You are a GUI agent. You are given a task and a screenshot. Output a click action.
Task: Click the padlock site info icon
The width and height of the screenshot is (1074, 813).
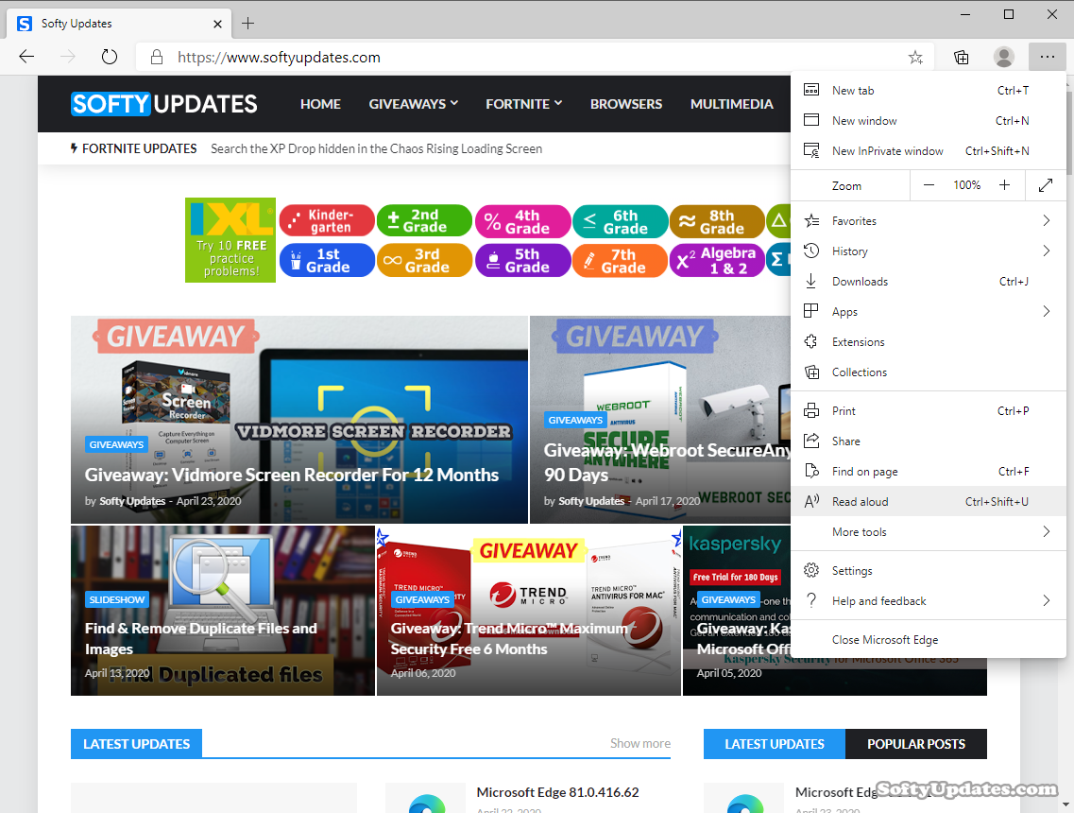(x=157, y=57)
